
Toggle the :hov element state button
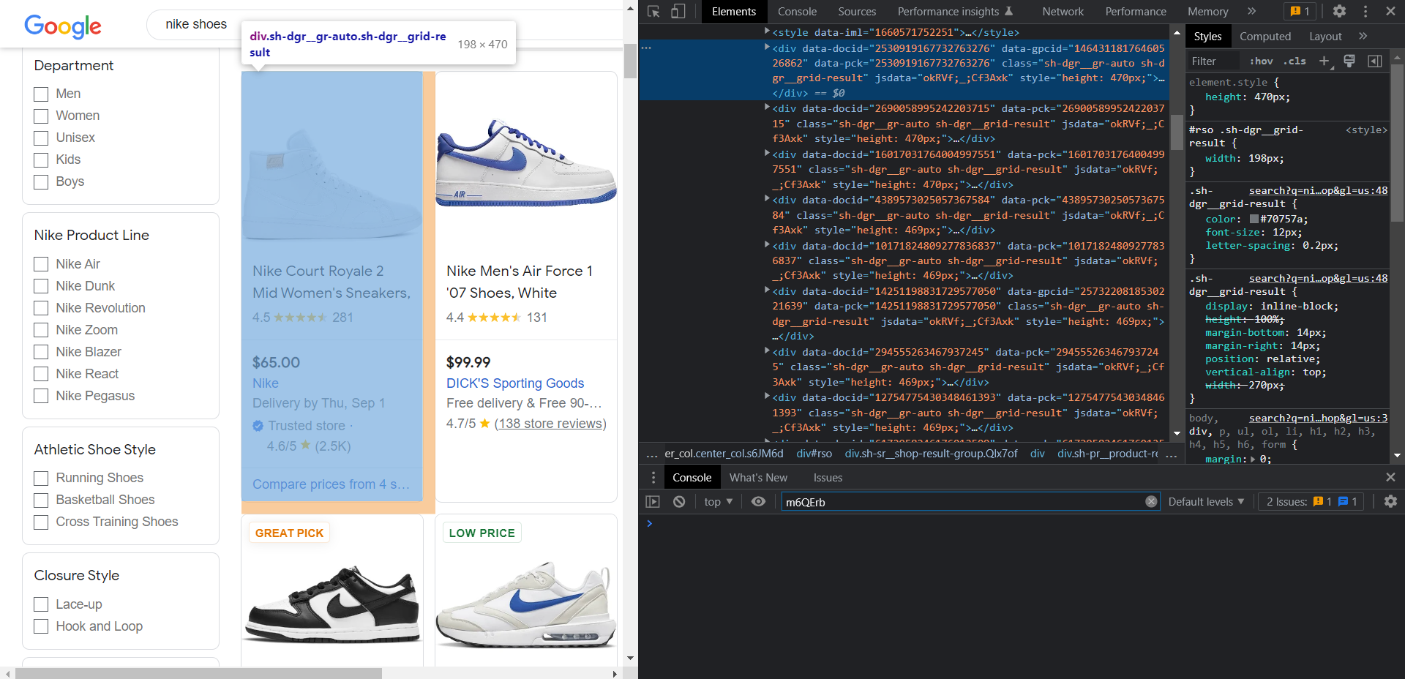[x=1261, y=61]
